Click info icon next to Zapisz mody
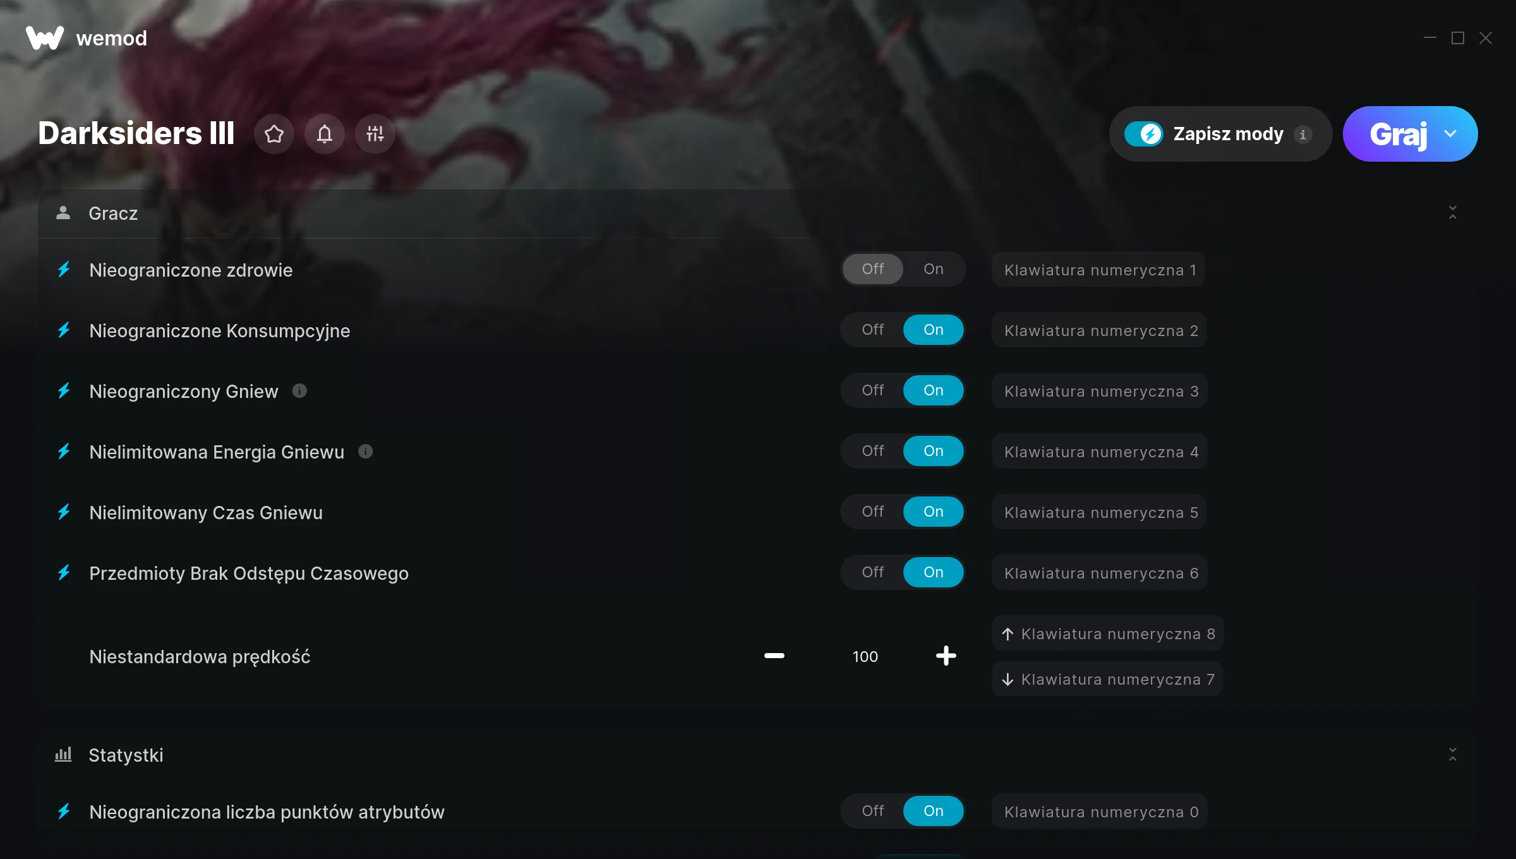This screenshot has width=1516, height=859. coord(1302,135)
